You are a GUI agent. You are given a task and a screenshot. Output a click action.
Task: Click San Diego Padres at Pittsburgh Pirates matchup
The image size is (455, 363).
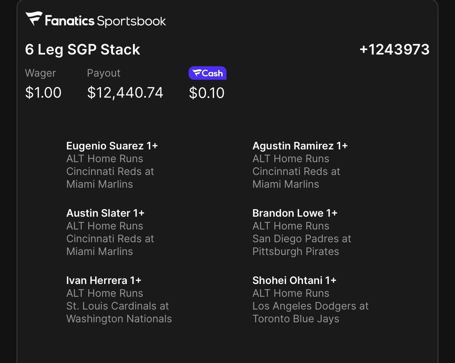pos(302,245)
